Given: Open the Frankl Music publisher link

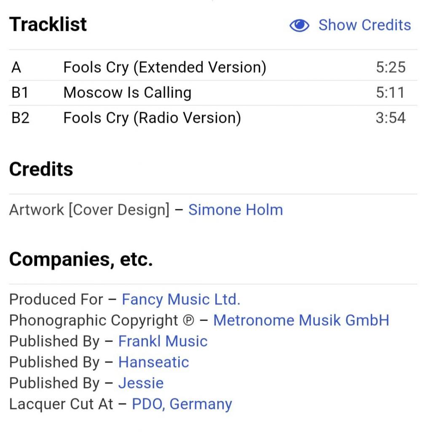Looking at the screenshot, I should (x=163, y=341).
